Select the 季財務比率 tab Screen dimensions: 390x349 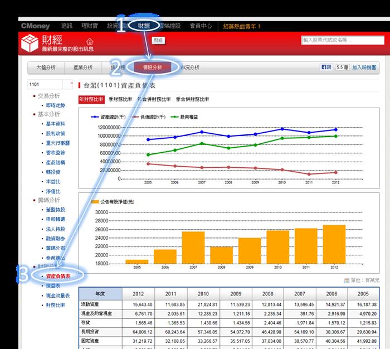point(120,99)
